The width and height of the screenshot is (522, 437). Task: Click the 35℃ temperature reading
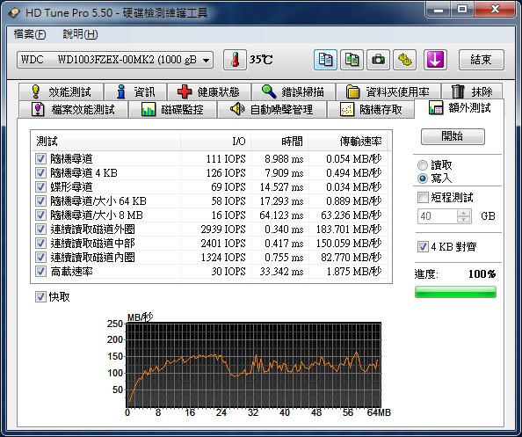261,60
